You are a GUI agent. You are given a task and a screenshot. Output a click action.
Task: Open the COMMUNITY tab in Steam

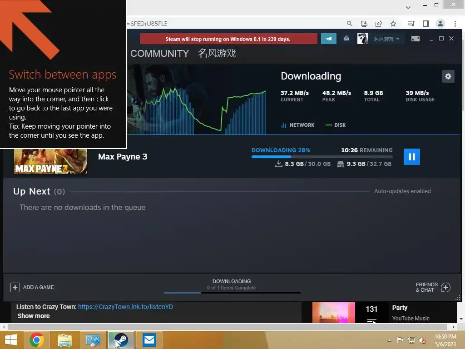(159, 54)
